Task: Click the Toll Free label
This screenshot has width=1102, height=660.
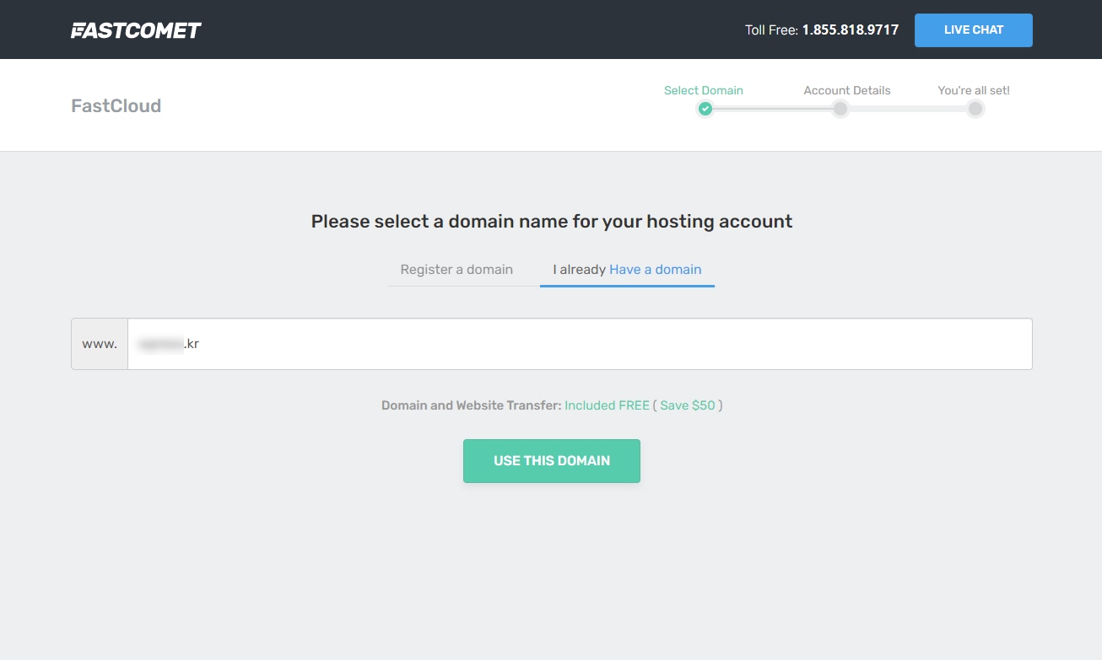Action: pos(771,30)
